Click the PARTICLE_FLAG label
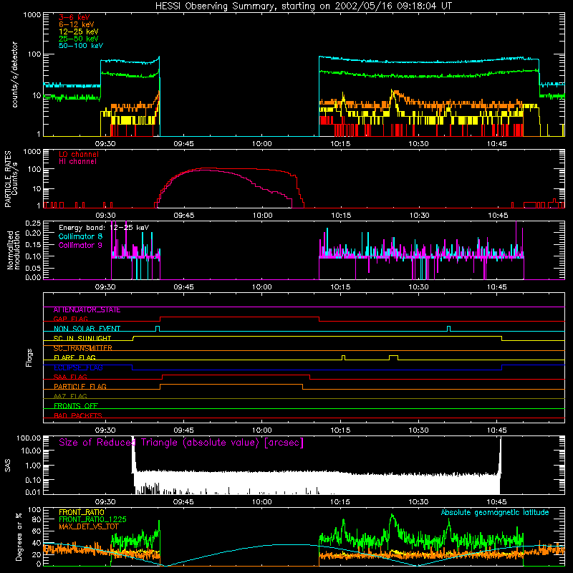 point(80,387)
